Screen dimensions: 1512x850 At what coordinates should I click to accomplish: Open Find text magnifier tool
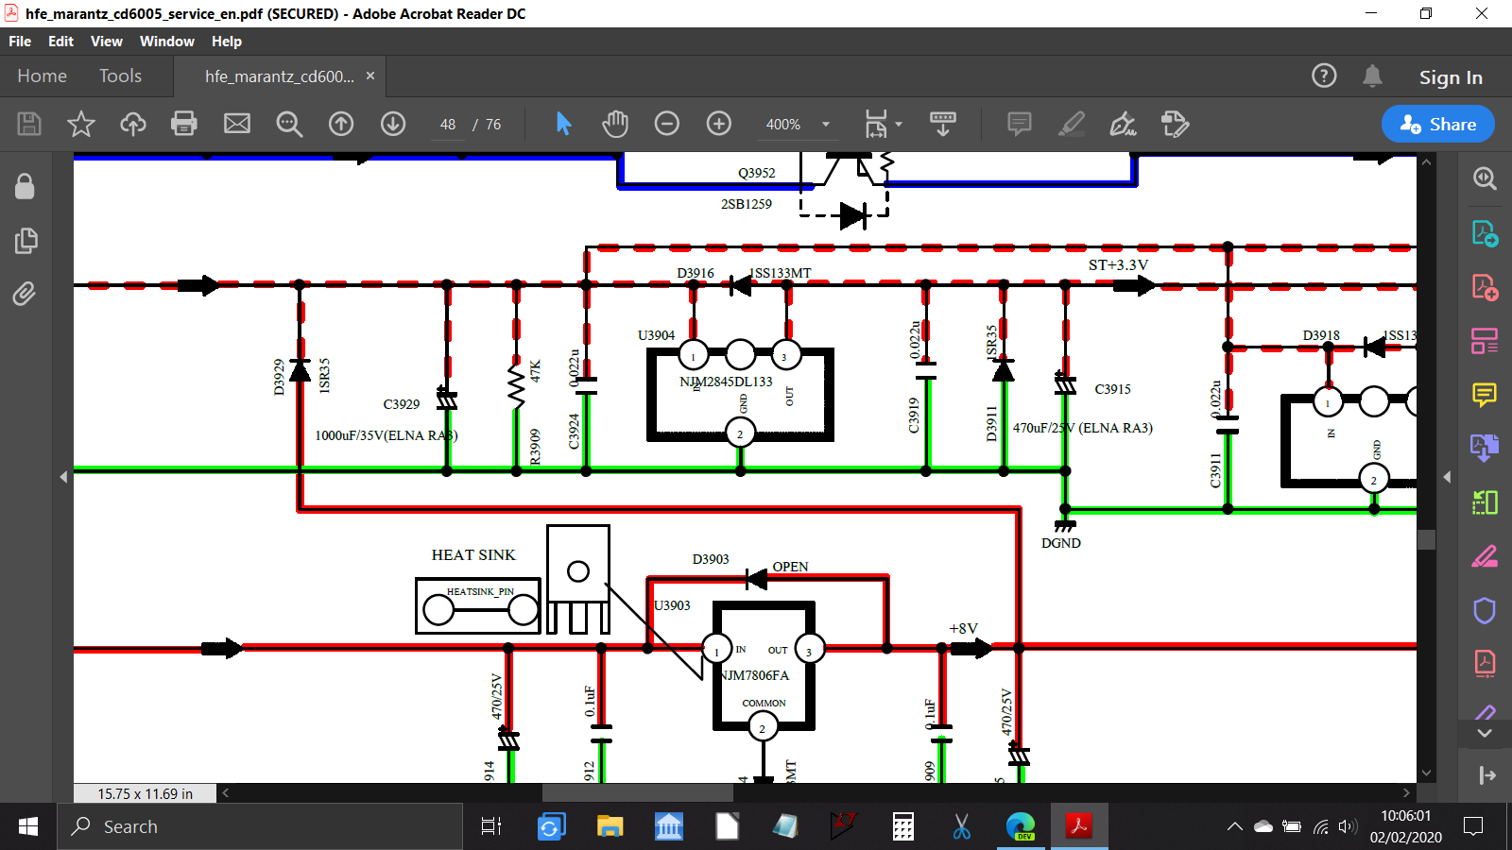click(289, 124)
